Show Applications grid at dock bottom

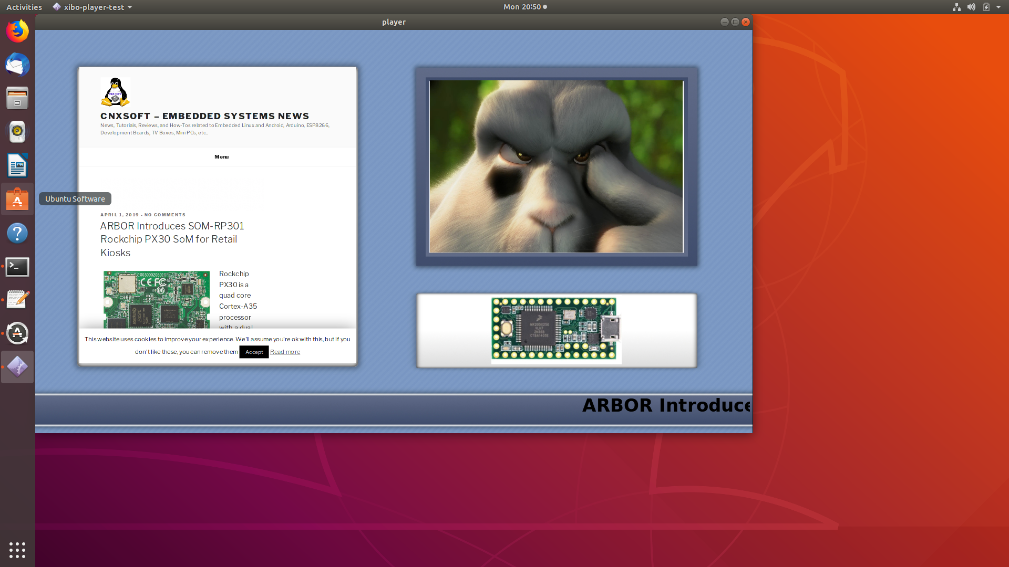click(17, 550)
